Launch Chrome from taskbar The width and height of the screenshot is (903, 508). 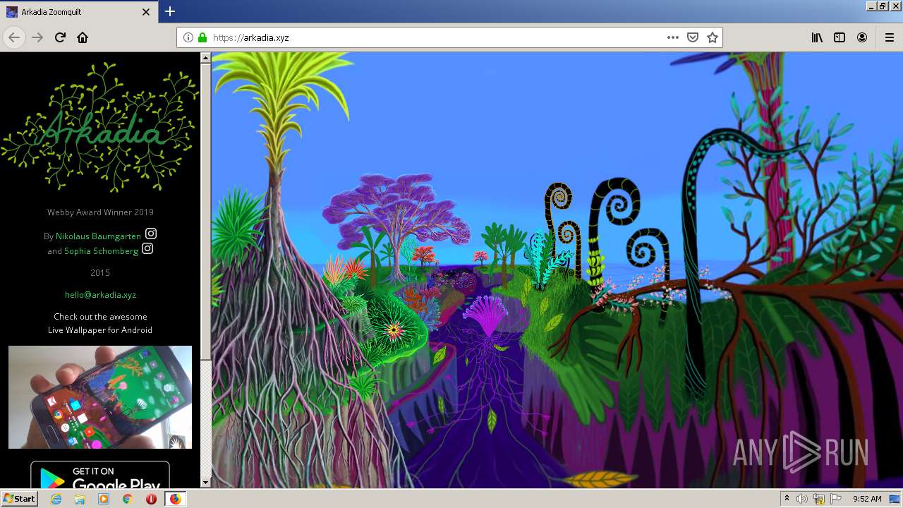click(x=128, y=499)
